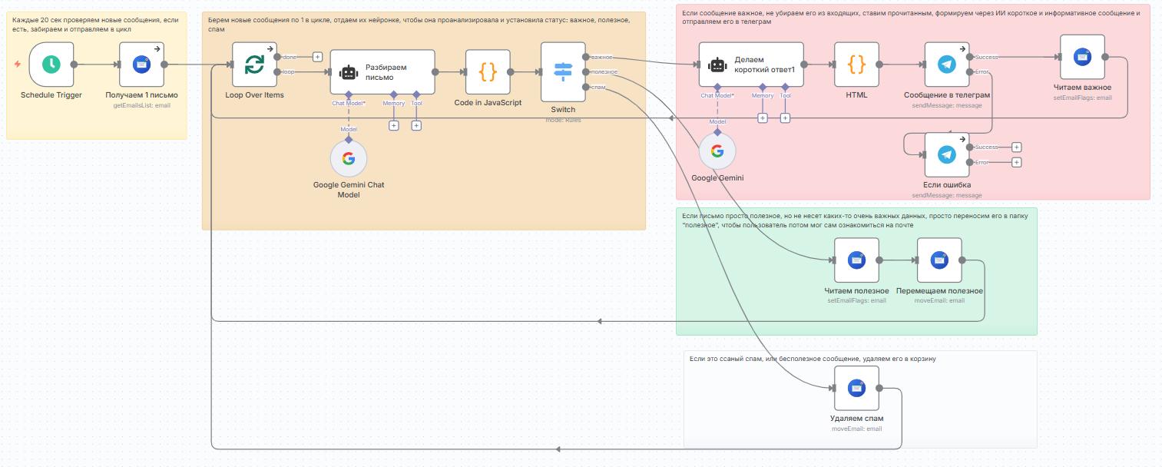Select the Если ошибка Telegram node
The width and height of the screenshot is (1162, 467).
point(946,154)
